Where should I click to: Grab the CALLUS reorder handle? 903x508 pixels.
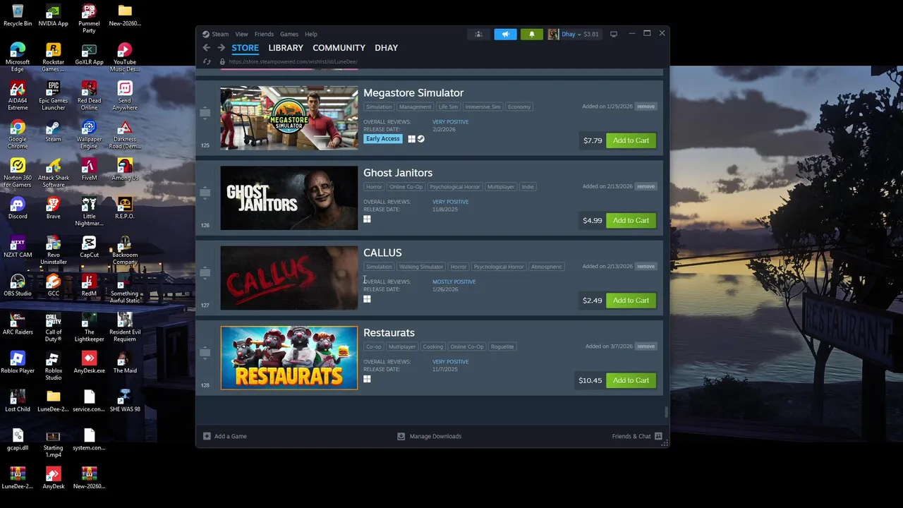pos(205,272)
